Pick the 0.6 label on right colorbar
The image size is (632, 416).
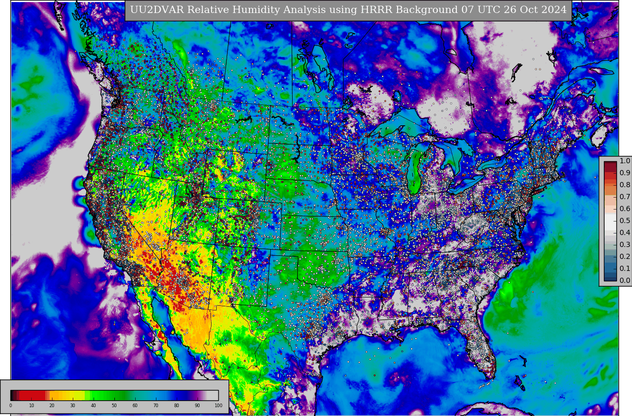625,209
